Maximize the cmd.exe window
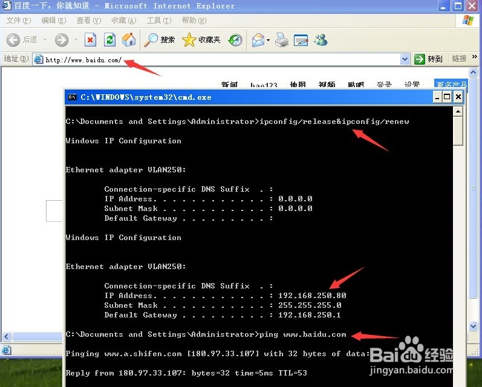This screenshot has width=482, height=387. [448, 97]
